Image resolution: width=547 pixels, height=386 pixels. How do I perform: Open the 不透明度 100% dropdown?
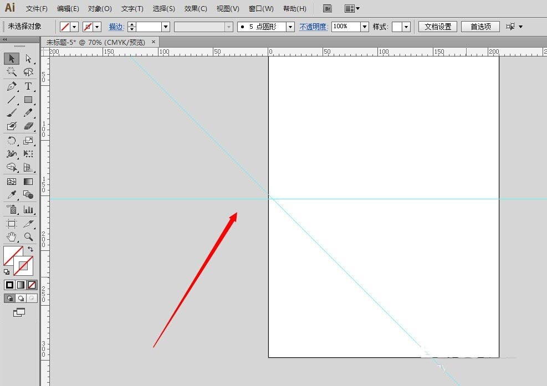point(365,27)
